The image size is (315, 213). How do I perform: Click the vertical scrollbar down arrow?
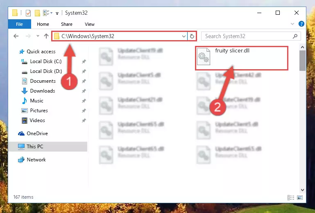coord(302,190)
